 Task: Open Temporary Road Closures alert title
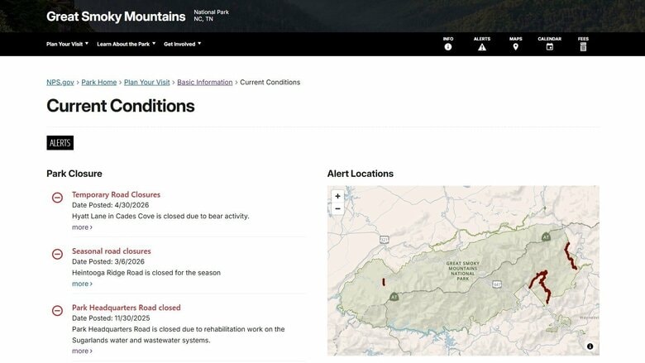click(116, 194)
